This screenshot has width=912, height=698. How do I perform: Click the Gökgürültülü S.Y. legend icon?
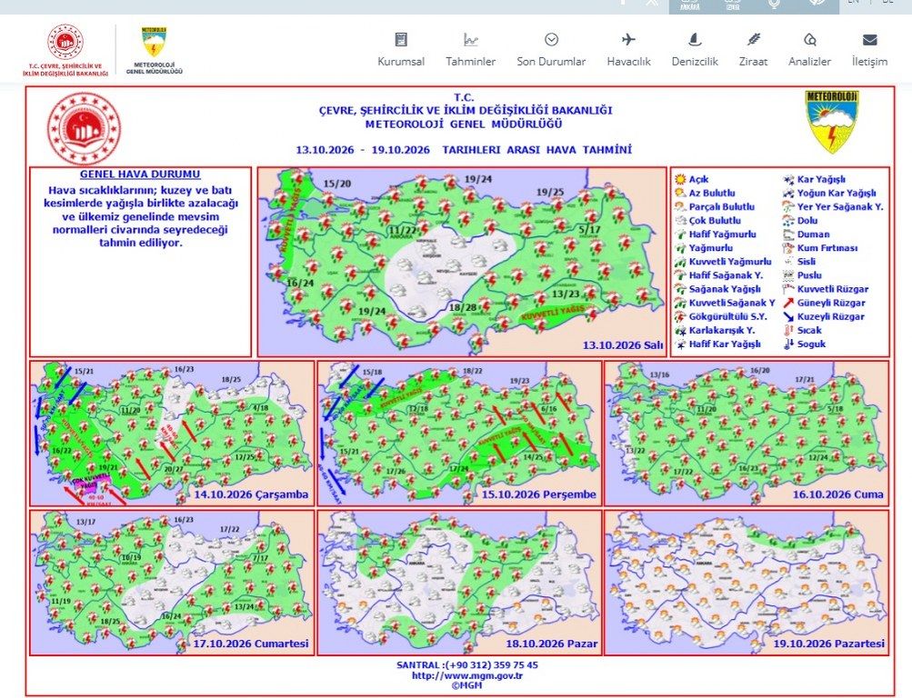tap(680, 317)
